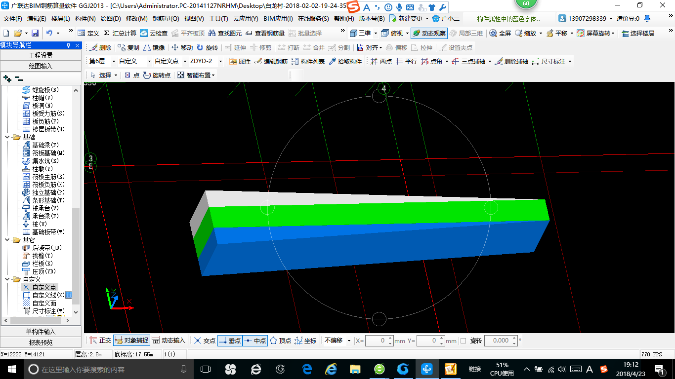Screen dimensions: 675x379
Task: Click 平行 parallel axis tool
Action: (x=406, y=61)
